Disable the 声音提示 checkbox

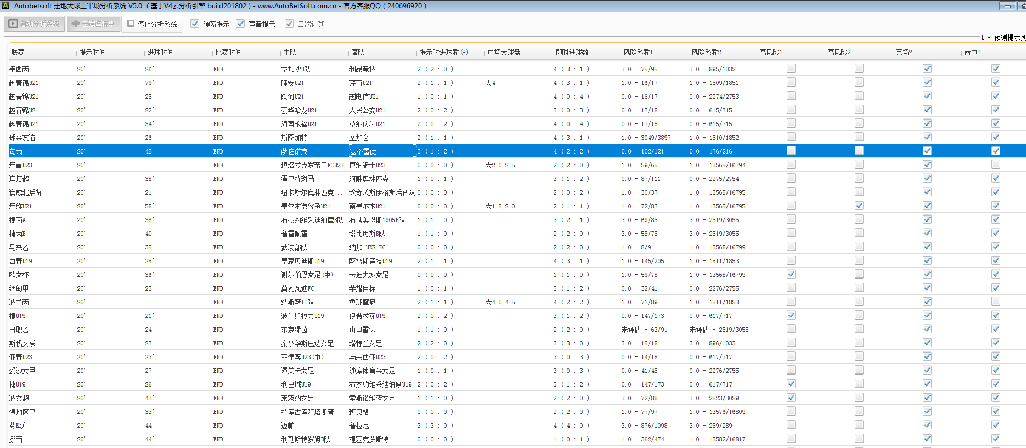(x=240, y=24)
